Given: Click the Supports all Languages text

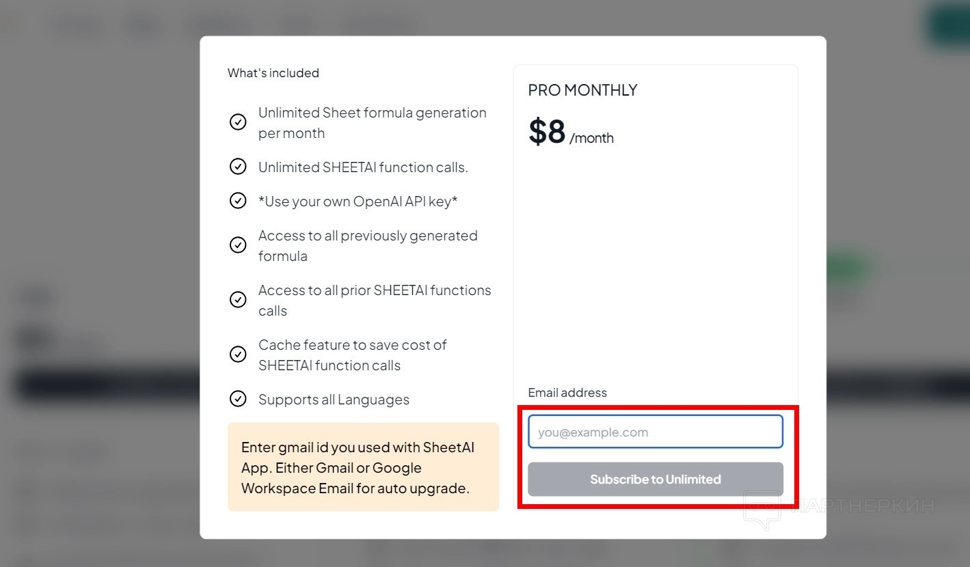Looking at the screenshot, I should (334, 400).
